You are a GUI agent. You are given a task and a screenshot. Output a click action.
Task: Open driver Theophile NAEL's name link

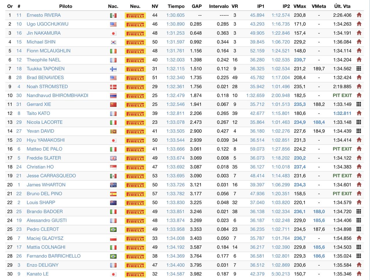coord(44,60)
